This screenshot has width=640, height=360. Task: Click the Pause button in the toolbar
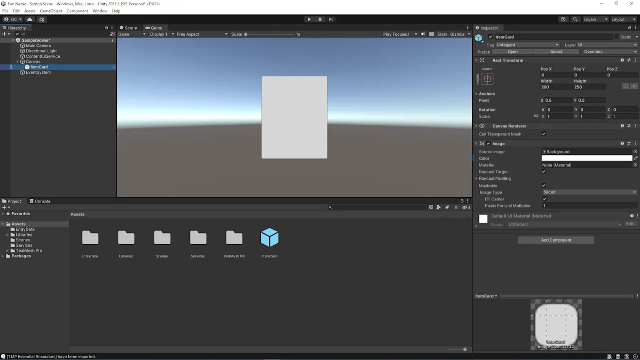point(320,19)
